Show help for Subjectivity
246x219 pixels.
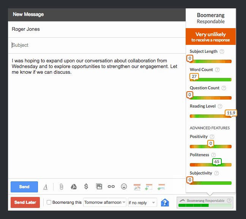point(216,173)
